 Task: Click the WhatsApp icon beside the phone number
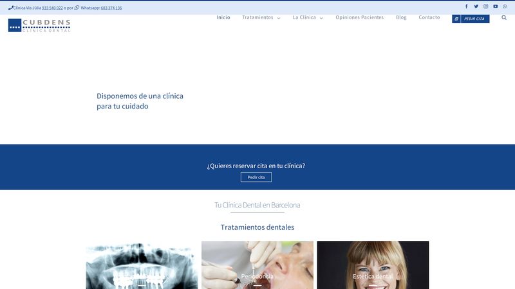click(77, 8)
